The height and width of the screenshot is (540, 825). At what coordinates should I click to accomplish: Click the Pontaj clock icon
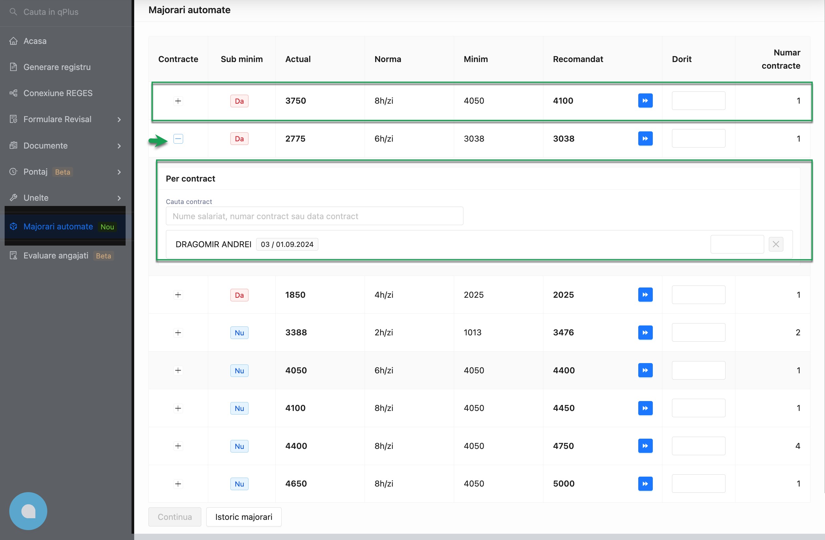click(x=13, y=171)
